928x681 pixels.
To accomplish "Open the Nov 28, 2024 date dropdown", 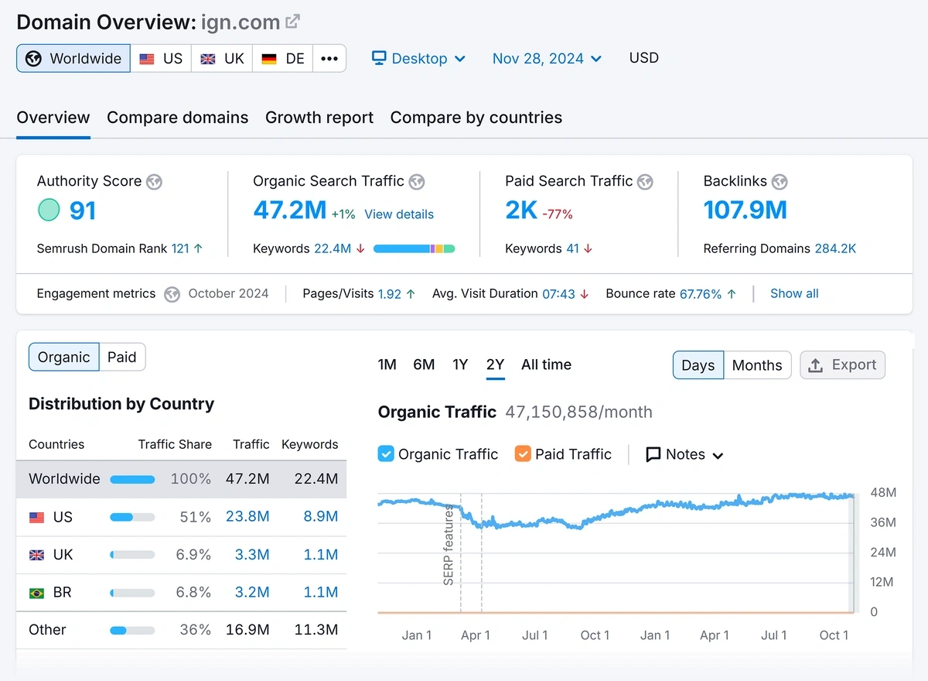I will point(547,58).
